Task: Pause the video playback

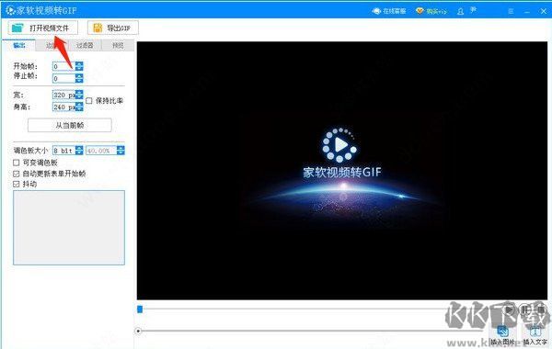Action: pyautogui.click(x=525, y=310)
